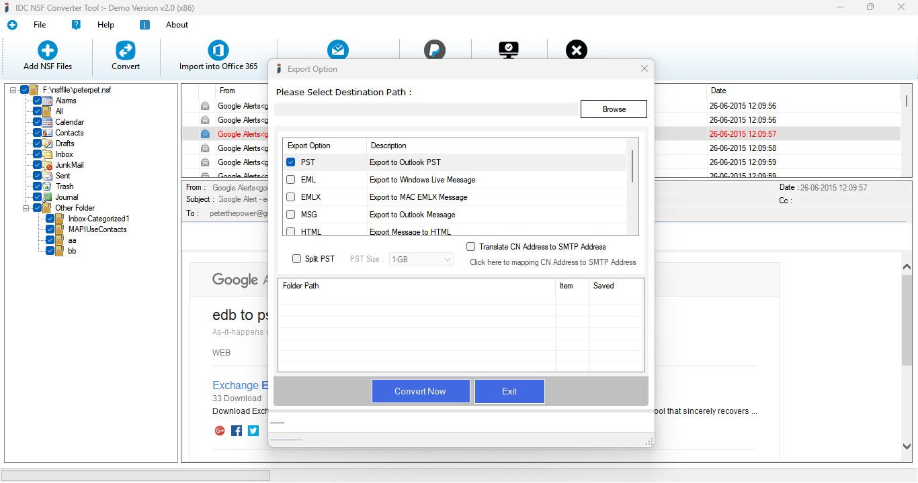Image resolution: width=918 pixels, height=483 pixels.
Task: Click the destination path field
Action: tap(425, 109)
